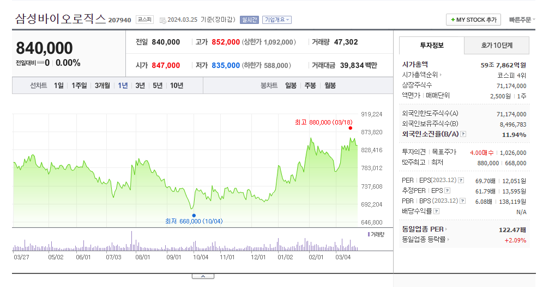Viewport: 549px width, 287px height.
Task: Click the 69.70배 PER value
Action: tap(485, 181)
